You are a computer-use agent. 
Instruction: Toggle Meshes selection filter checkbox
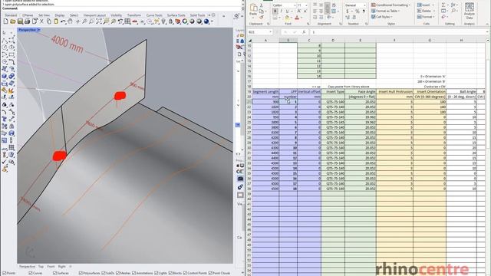pyautogui.click(x=118, y=273)
